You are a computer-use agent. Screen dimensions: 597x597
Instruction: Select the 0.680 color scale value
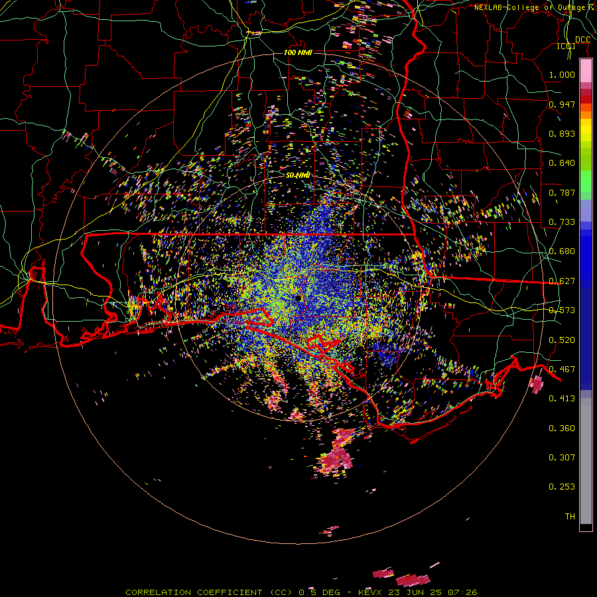pos(562,251)
